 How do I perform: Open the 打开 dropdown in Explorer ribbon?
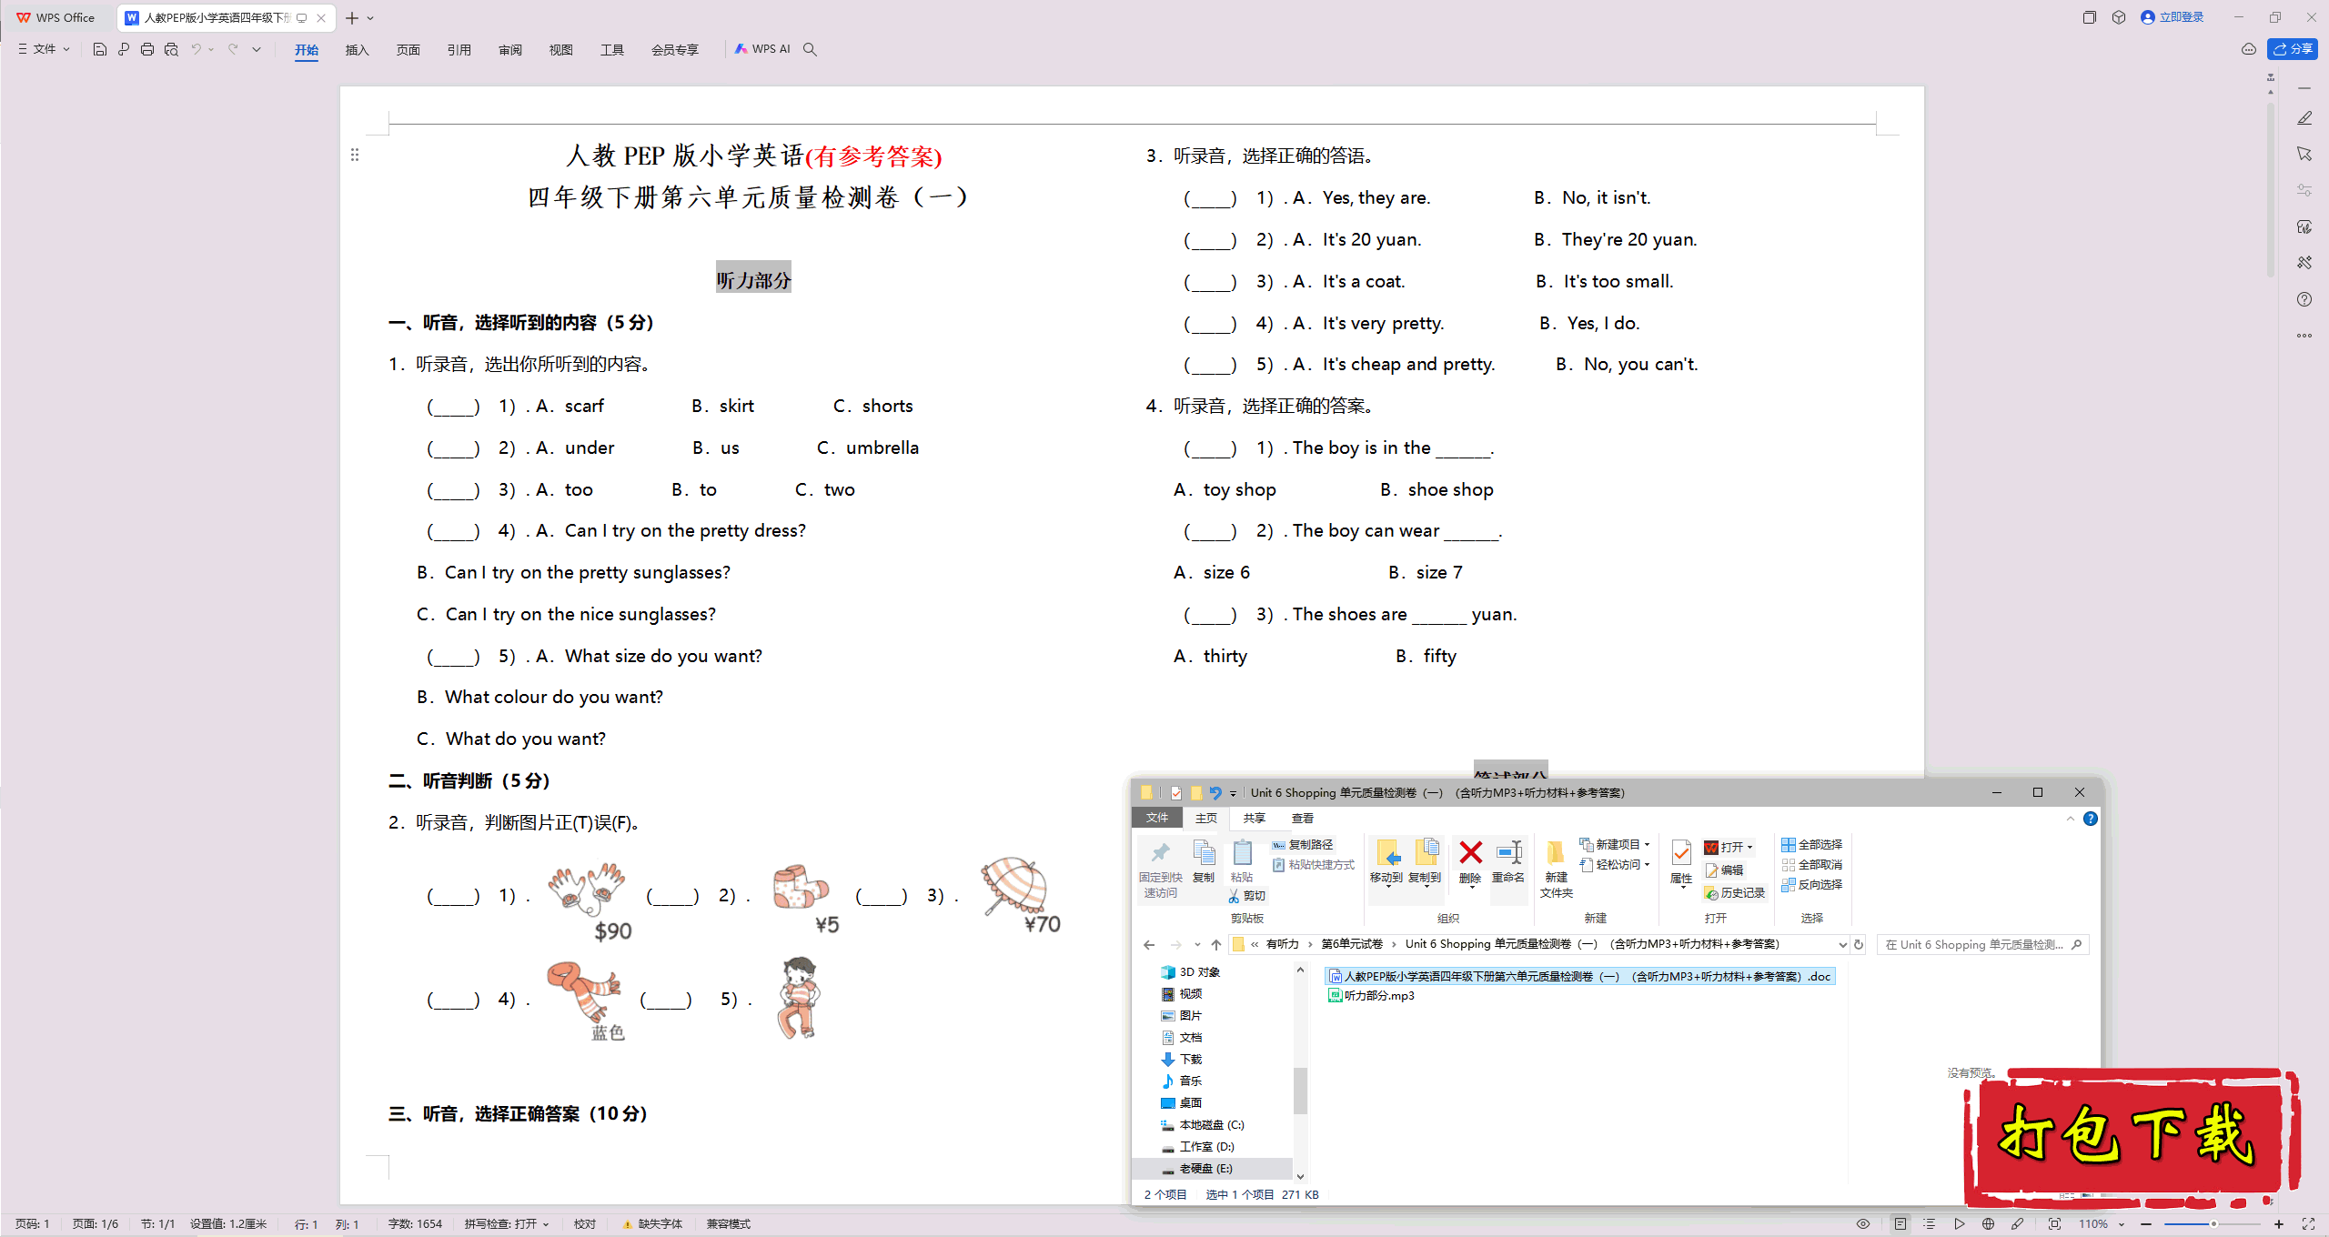(x=1749, y=848)
